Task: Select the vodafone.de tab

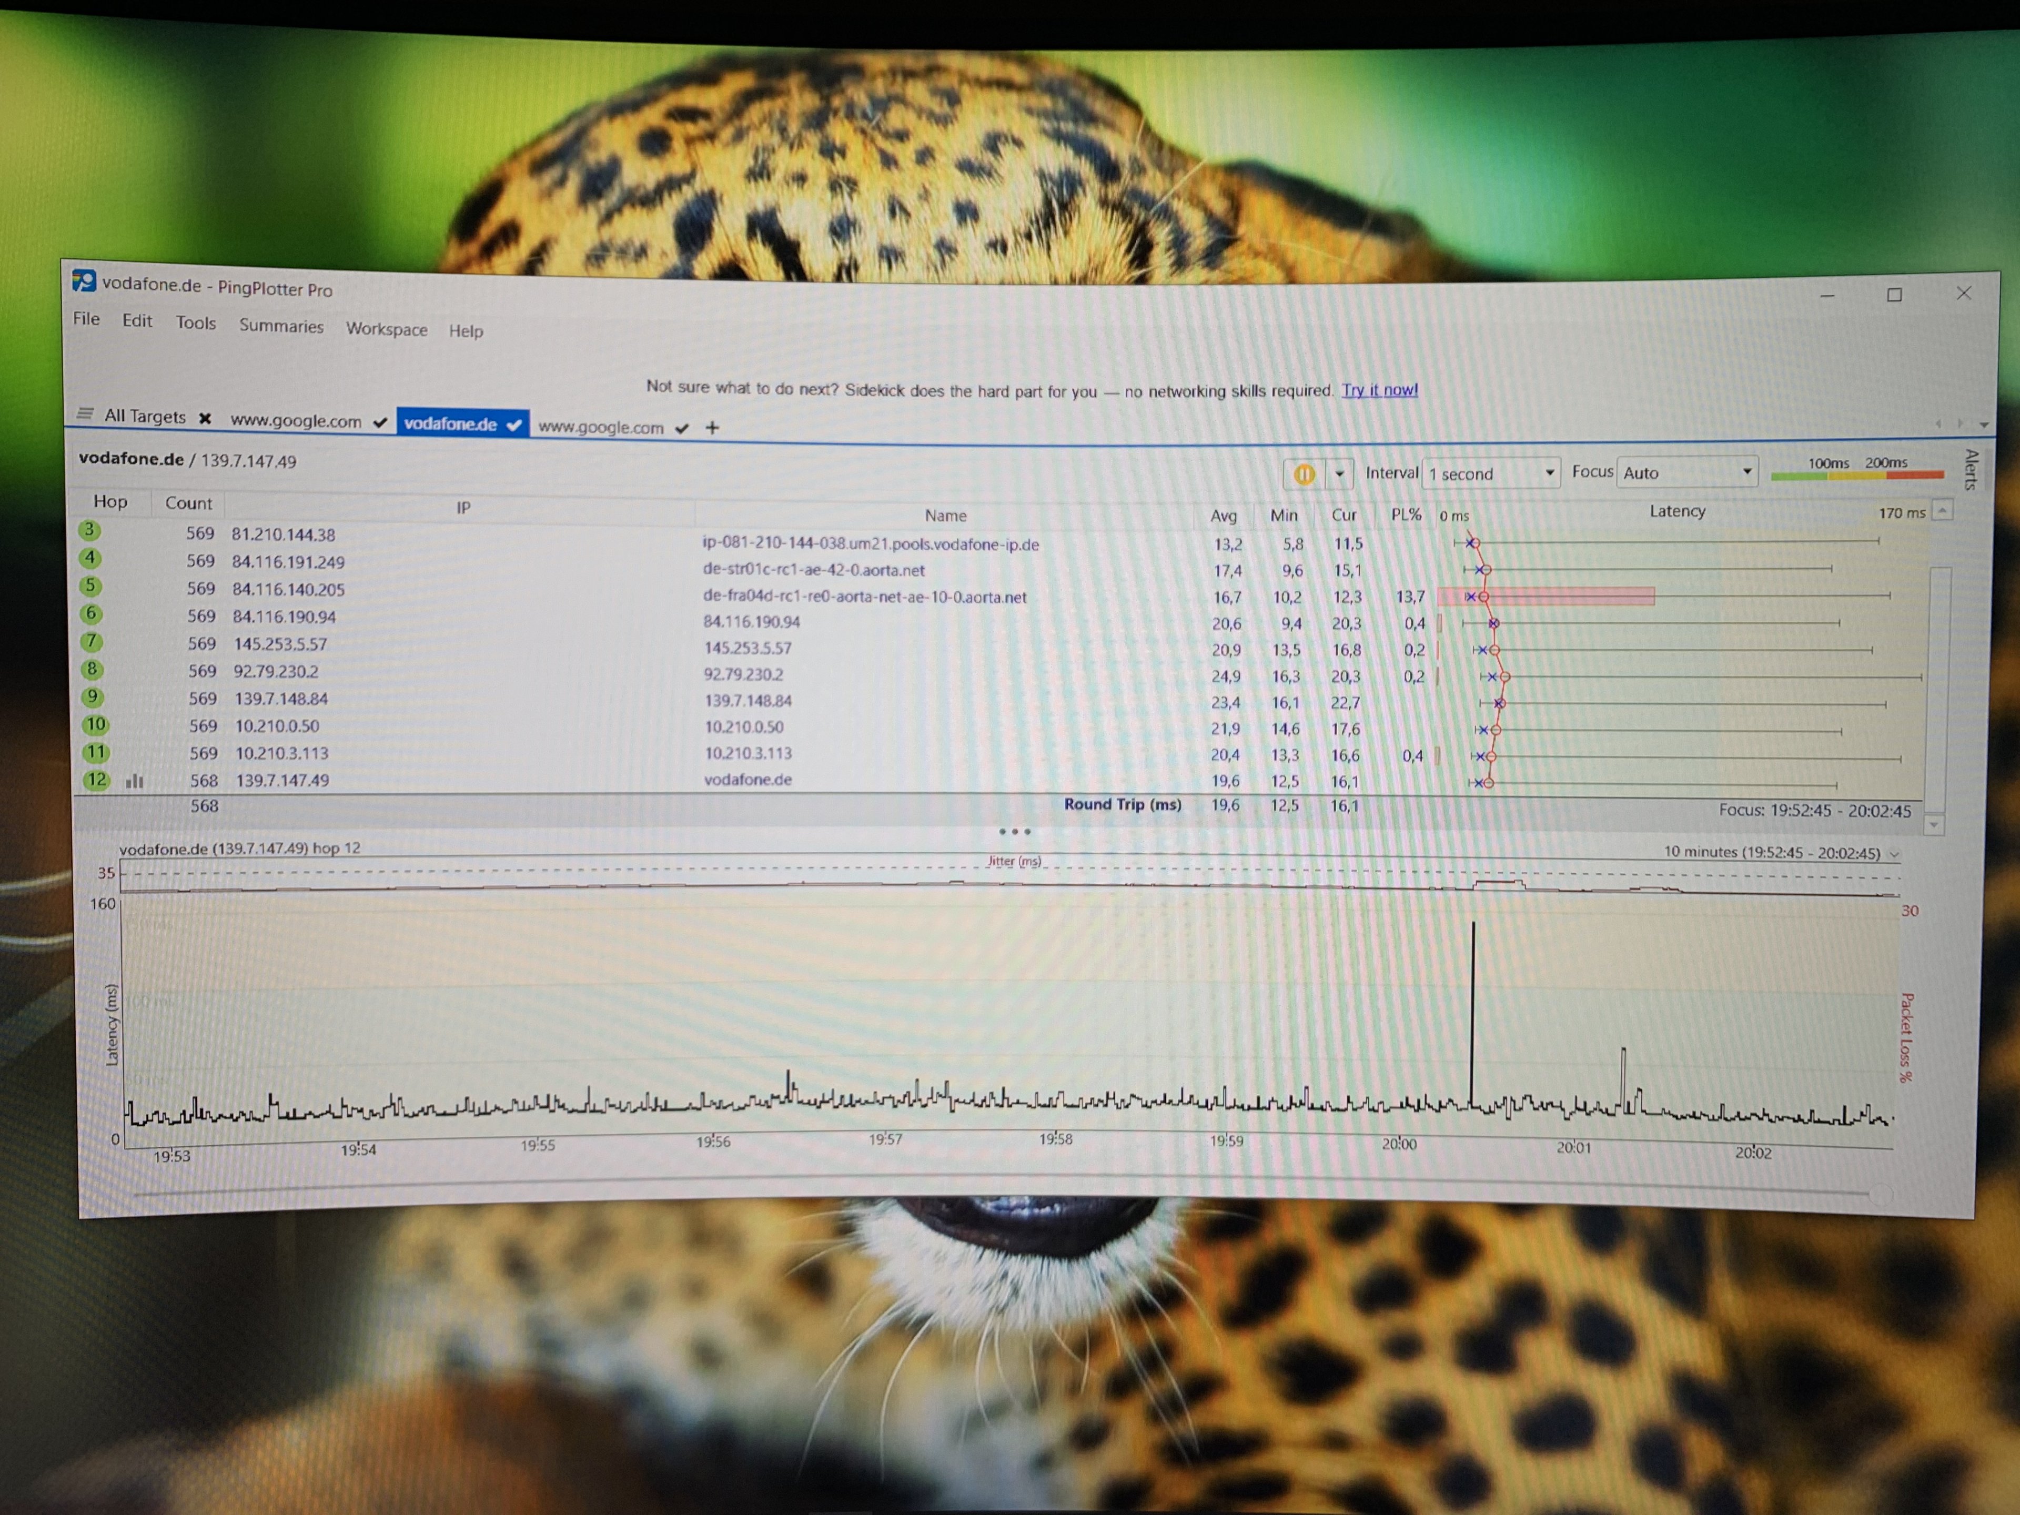Action: click(x=462, y=423)
